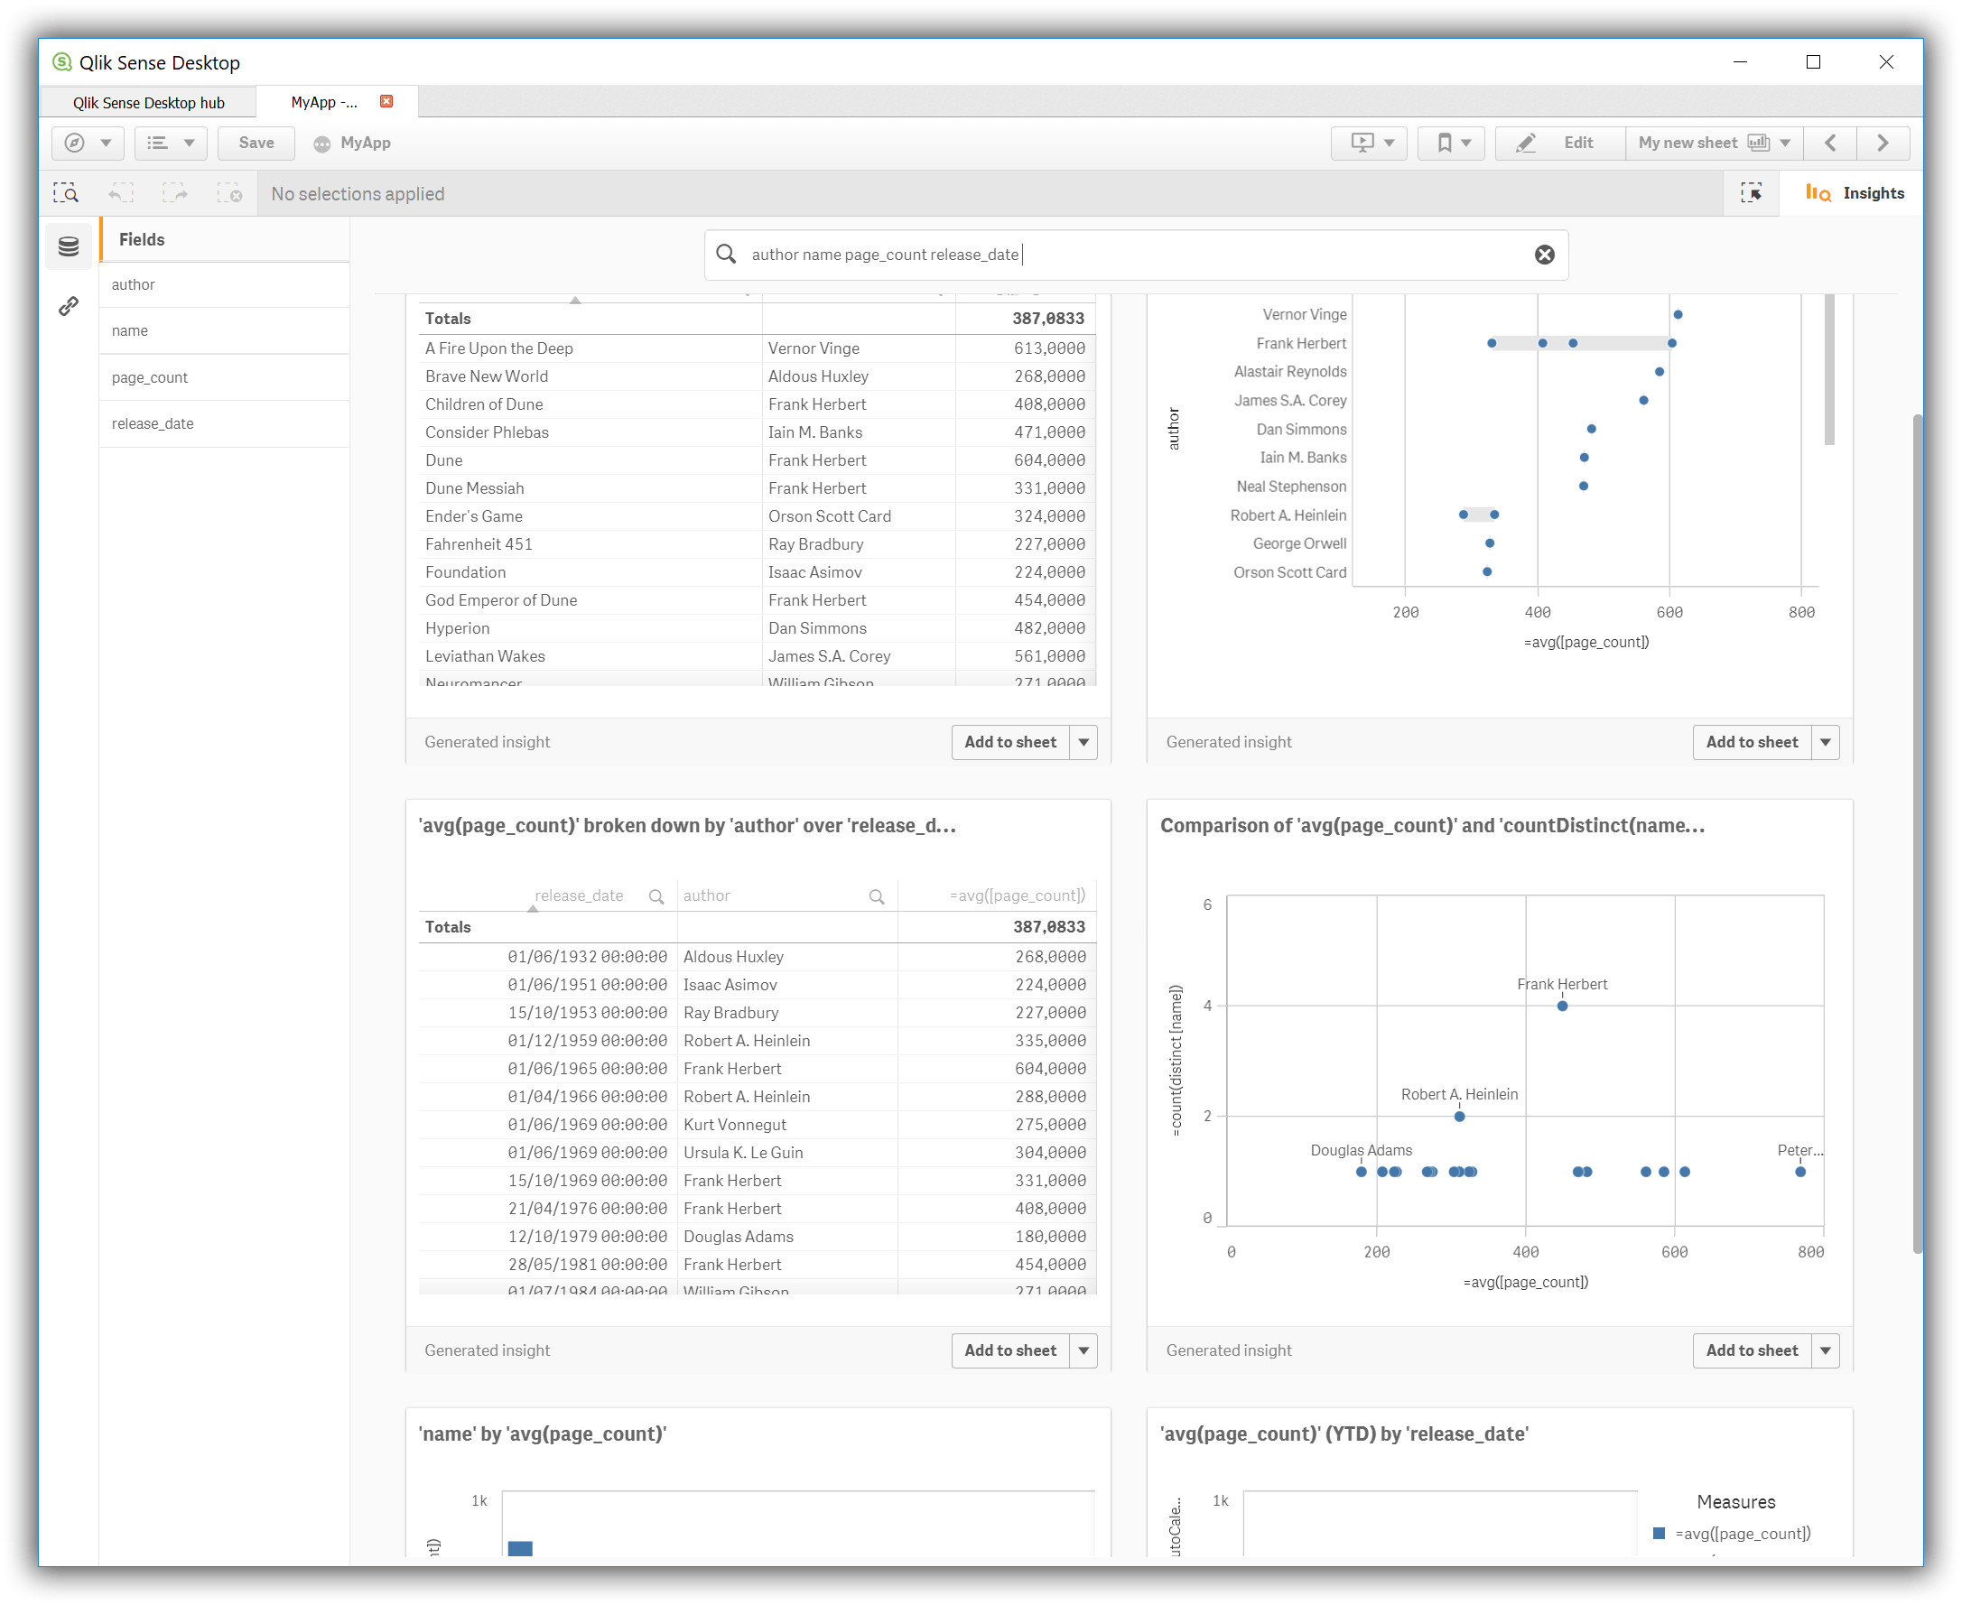The width and height of the screenshot is (1962, 1605).
Task: Sort by the release_date column header
Action: 580,894
